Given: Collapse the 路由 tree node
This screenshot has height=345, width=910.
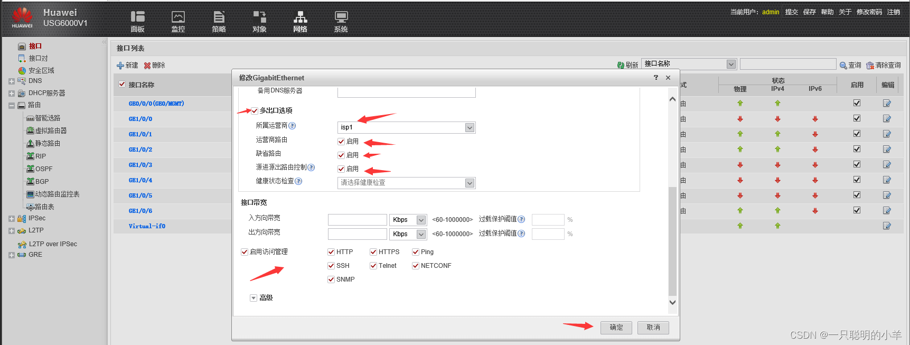Looking at the screenshot, I should click(x=12, y=106).
